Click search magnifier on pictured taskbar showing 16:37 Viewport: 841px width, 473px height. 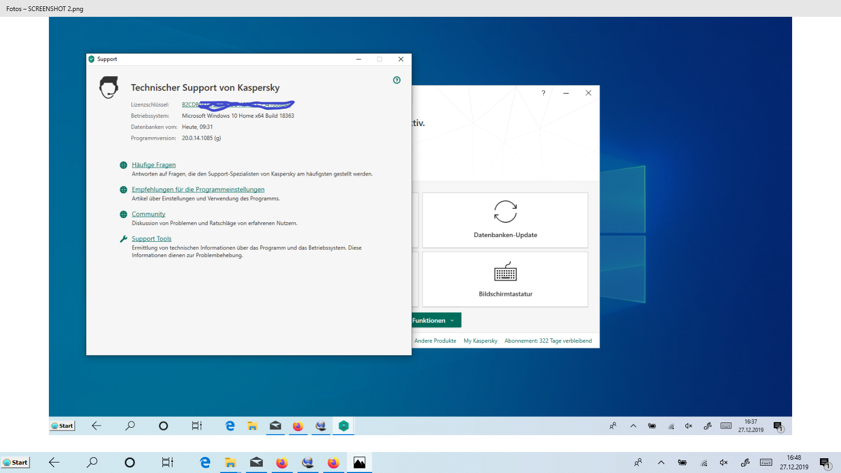click(130, 426)
